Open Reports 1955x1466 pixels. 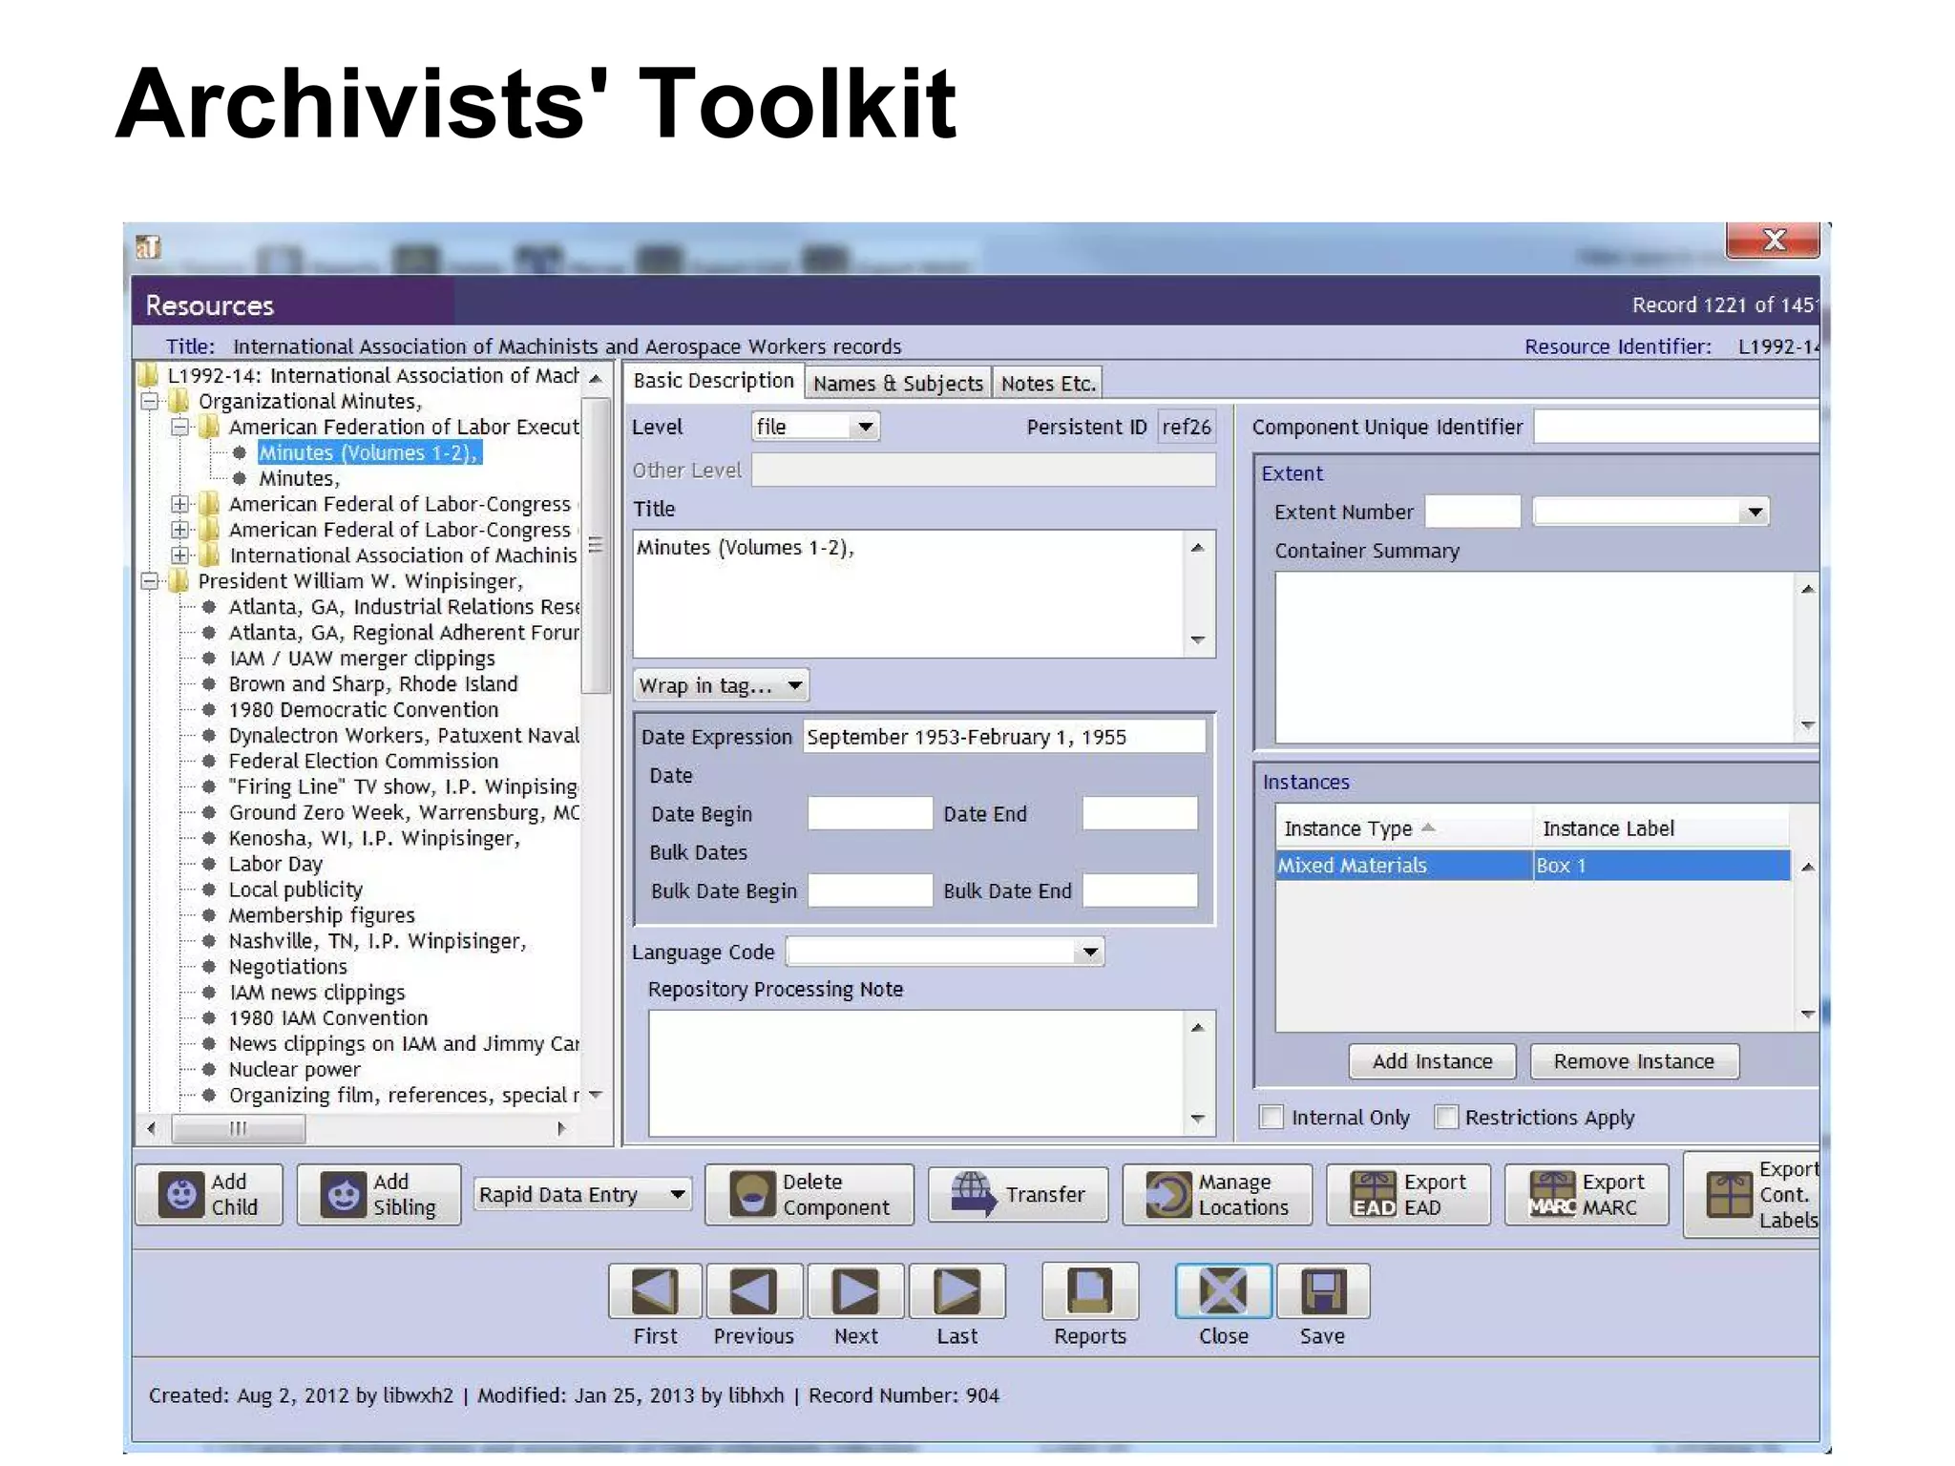(1090, 1291)
